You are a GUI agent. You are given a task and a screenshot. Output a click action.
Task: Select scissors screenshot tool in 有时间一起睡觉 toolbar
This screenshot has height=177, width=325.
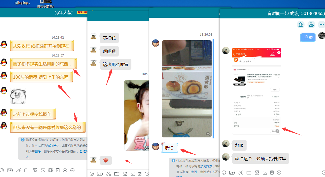pos(241,172)
